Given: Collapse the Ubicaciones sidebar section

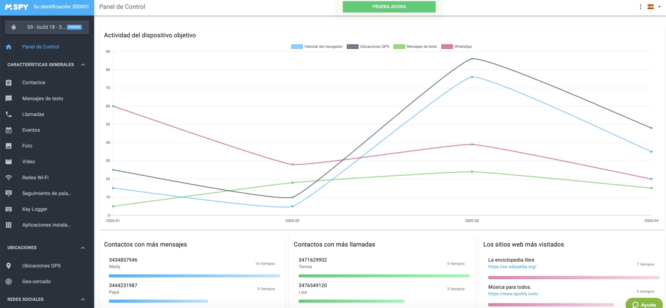Looking at the screenshot, I should click(83, 248).
